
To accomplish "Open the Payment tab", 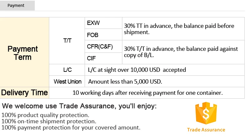I will click(x=16, y=6).
